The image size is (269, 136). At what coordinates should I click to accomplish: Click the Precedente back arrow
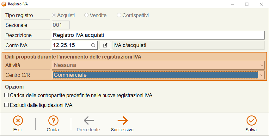pos(89,121)
